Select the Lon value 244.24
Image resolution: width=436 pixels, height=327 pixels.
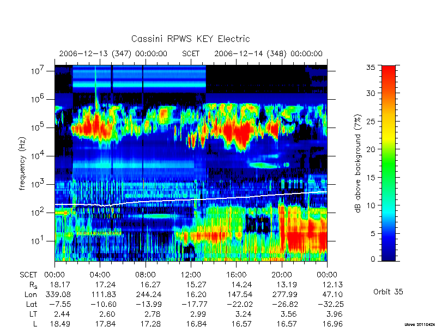click(x=148, y=294)
